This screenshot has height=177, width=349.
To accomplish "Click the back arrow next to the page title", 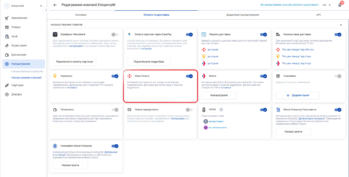I will [x=55, y=5].
